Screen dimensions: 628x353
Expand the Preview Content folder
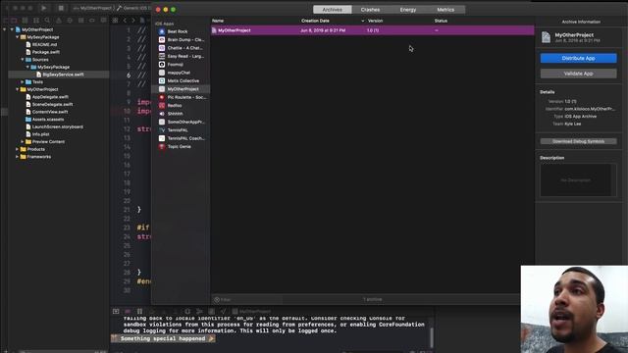23,141
